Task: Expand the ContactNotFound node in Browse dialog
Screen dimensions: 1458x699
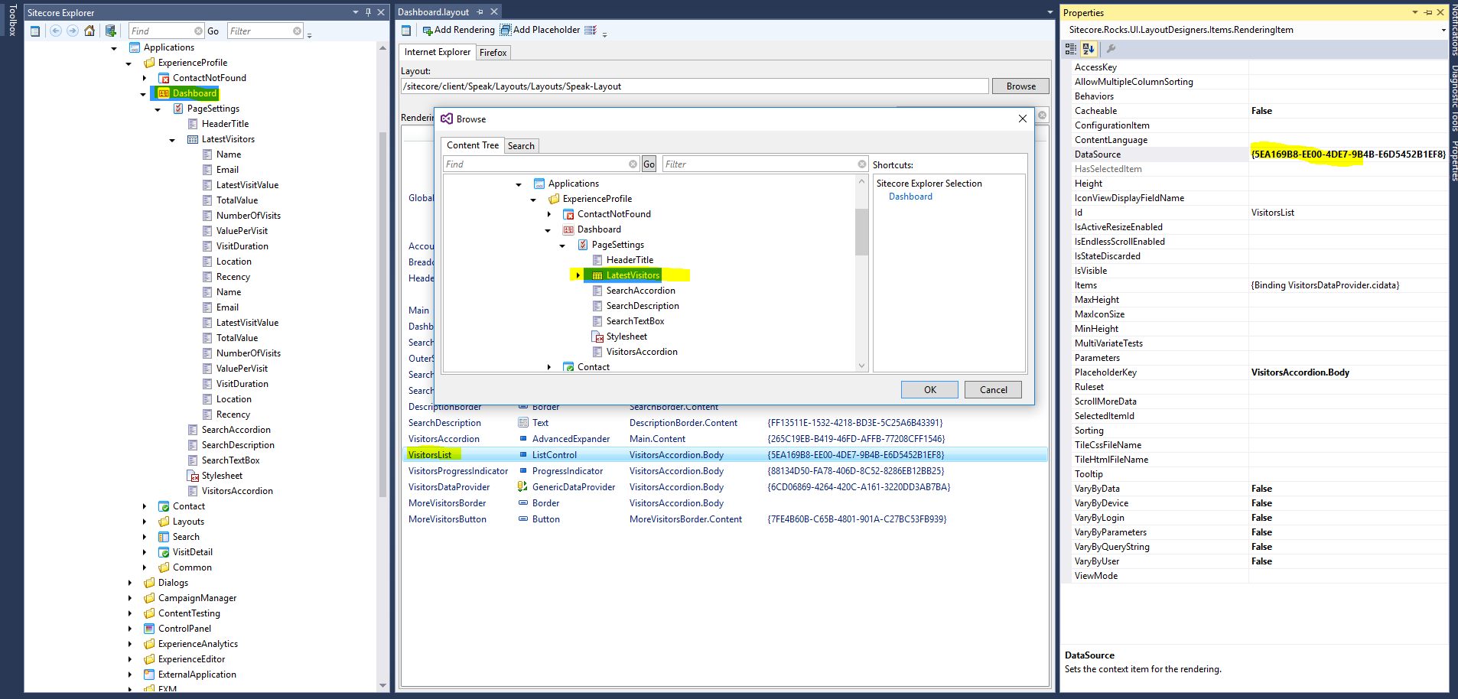Action: (x=548, y=214)
